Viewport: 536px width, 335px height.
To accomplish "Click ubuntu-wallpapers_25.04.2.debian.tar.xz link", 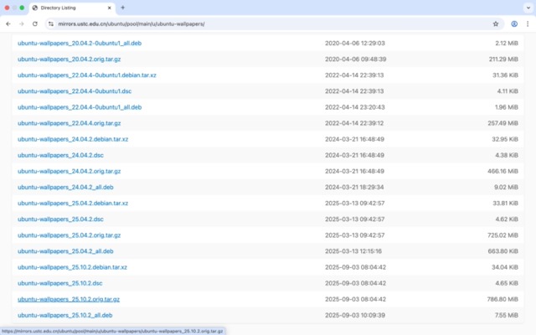I will 73,203.
